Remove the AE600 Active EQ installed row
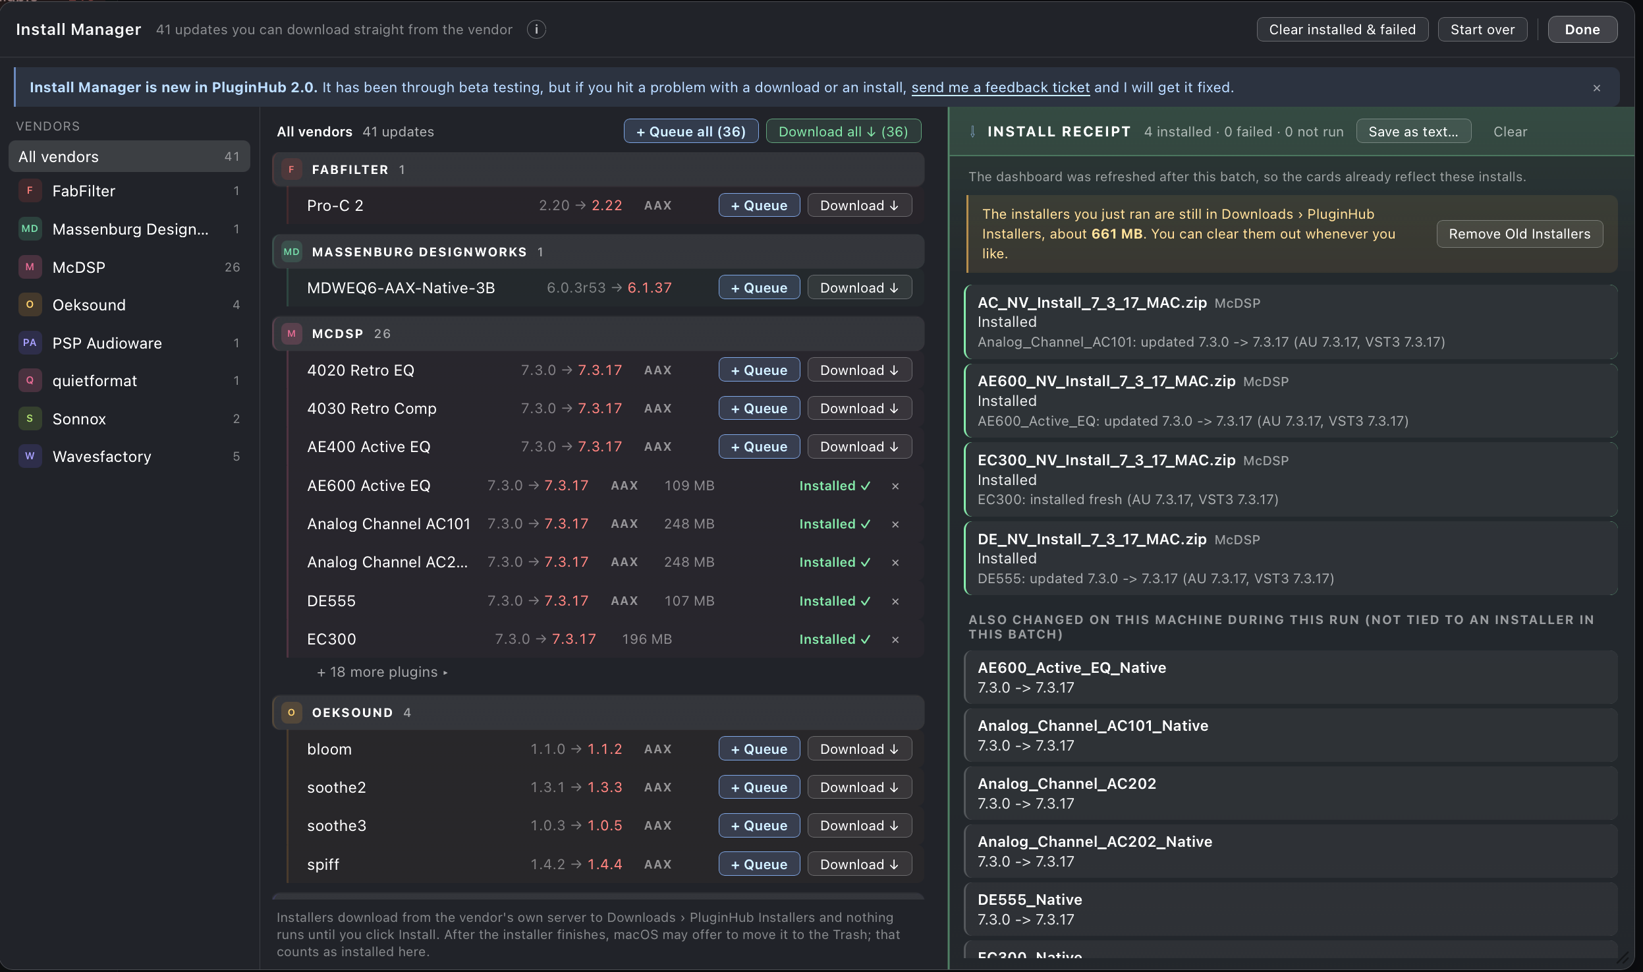Image resolution: width=1643 pixels, height=972 pixels. click(895, 486)
